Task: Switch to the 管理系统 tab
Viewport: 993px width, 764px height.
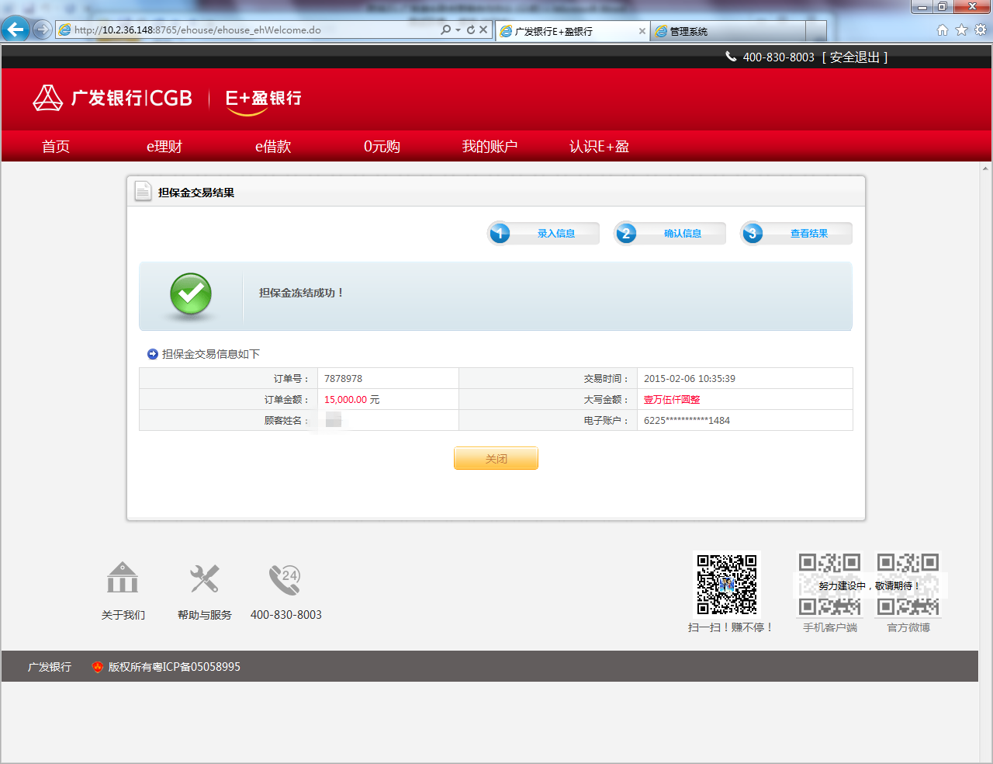Action: point(728,31)
